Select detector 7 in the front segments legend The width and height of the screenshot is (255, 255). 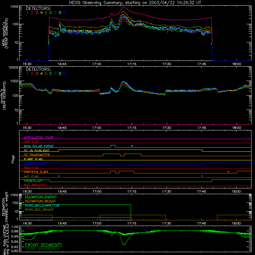[55, 13]
